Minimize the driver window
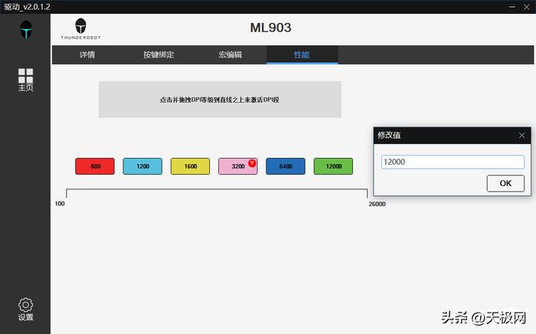Image resolution: width=536 pixels, height=334 pixels. [511, 7]
